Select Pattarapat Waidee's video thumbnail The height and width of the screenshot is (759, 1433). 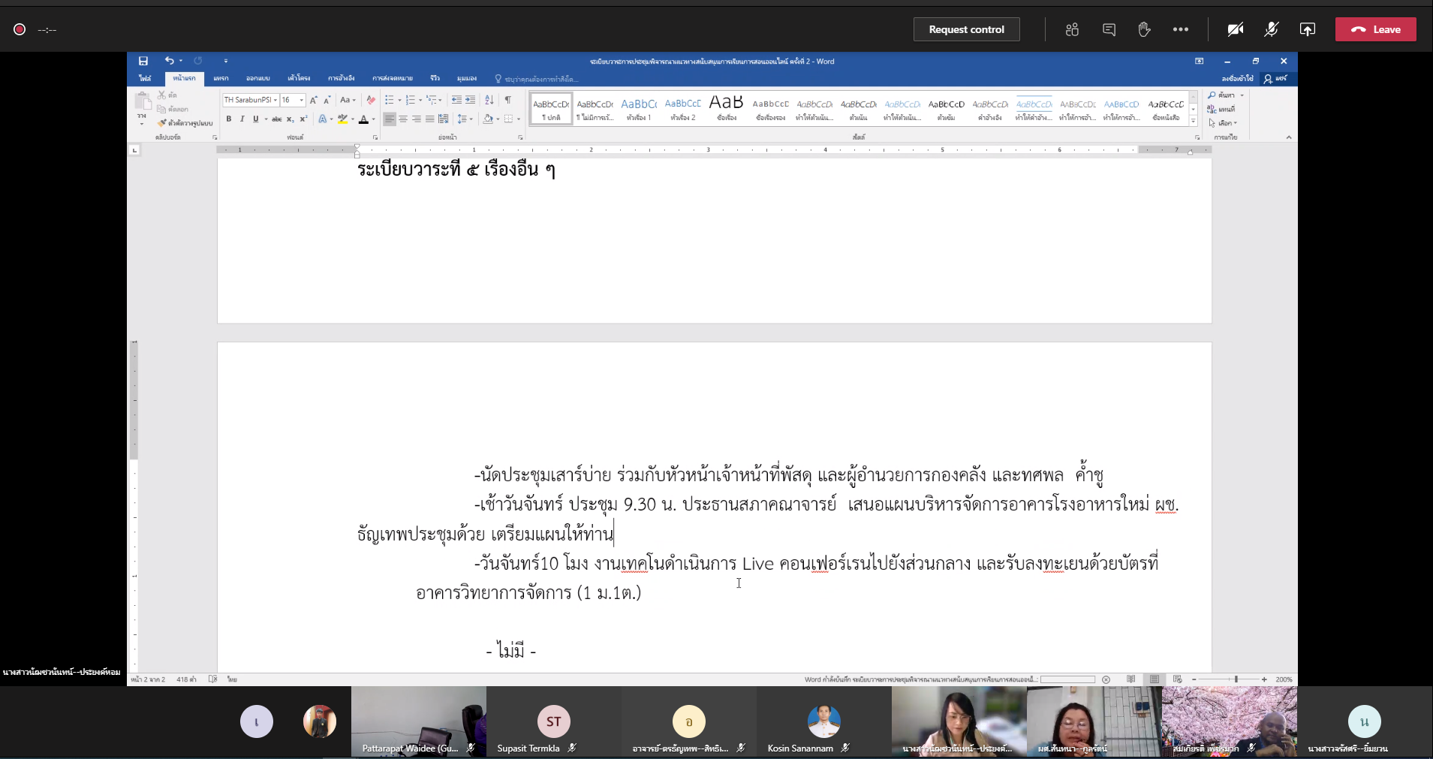point(418,721)
